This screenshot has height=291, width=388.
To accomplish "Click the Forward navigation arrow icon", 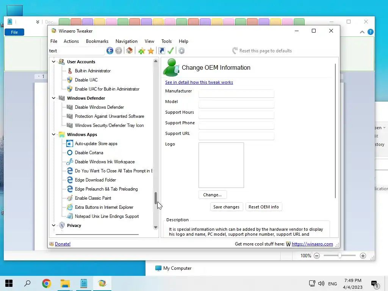I will [x=119, y=51].
